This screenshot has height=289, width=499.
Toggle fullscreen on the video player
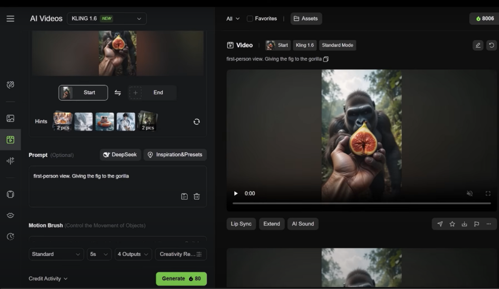(x=488, y=193)
